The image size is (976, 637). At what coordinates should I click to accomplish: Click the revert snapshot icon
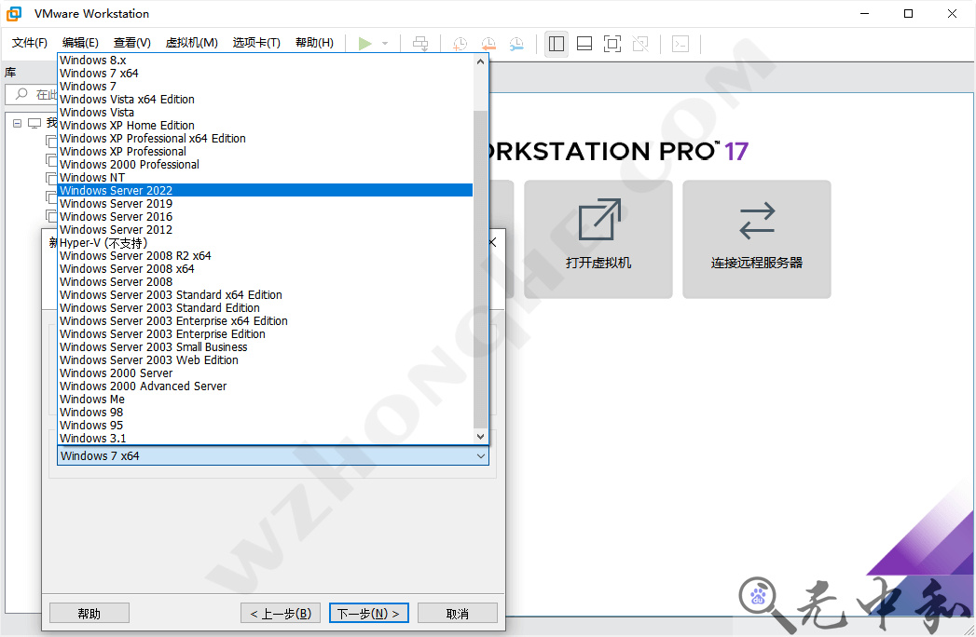coord(488,43)
